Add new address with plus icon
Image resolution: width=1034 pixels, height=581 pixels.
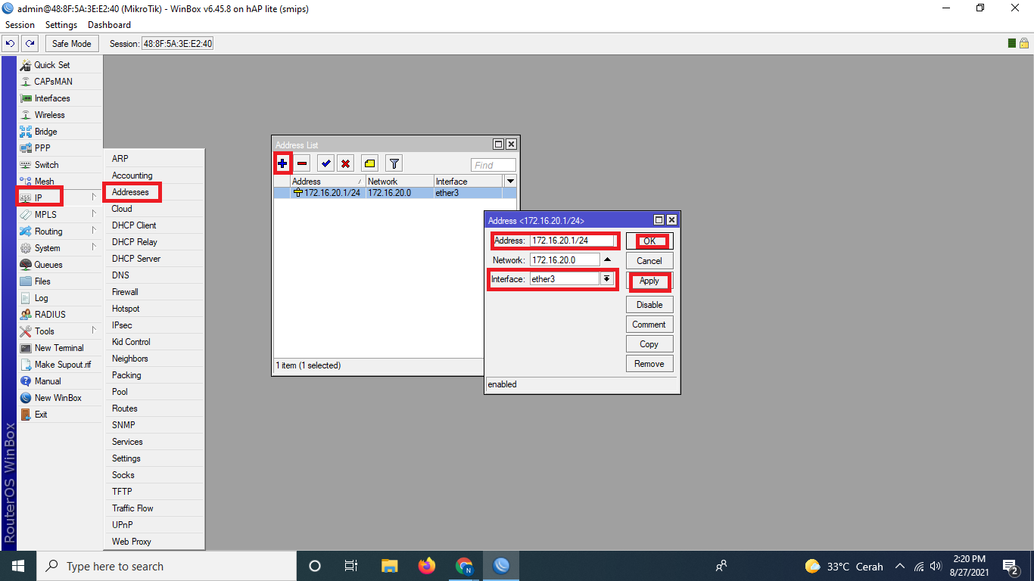(x=282, y=163)
